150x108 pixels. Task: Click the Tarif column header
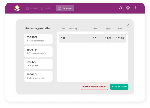tap(63, 29)
